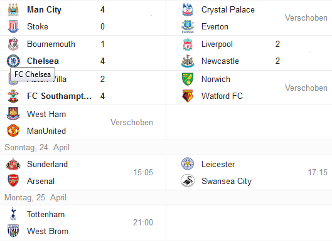Select the Arsenal cannon crest

click(13, 180)
